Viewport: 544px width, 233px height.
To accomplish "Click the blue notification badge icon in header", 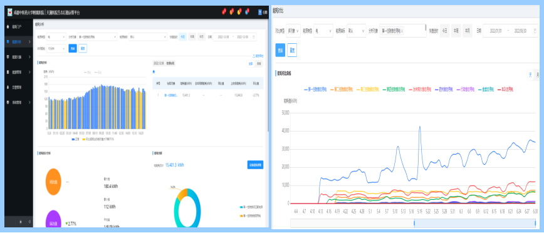I will tap(248, 12).
